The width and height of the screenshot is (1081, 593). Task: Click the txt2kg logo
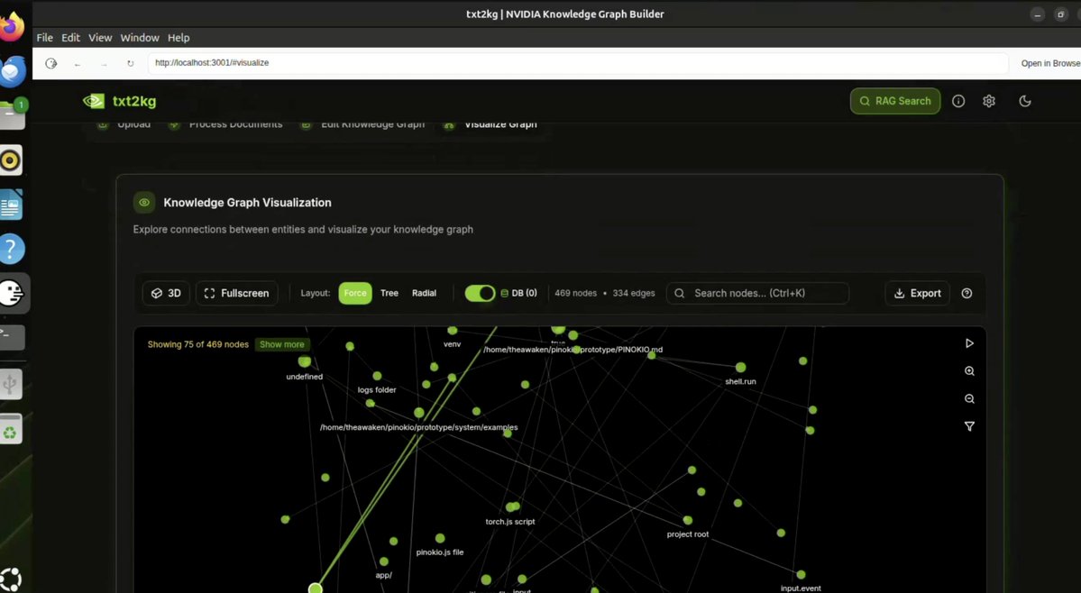[119, 101]
